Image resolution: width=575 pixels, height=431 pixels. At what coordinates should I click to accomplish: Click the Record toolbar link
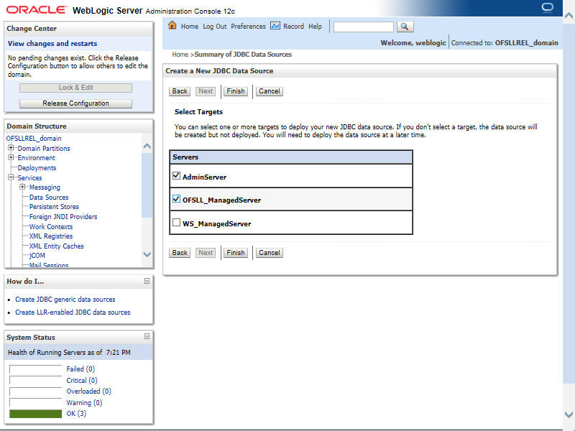[293, 27]
